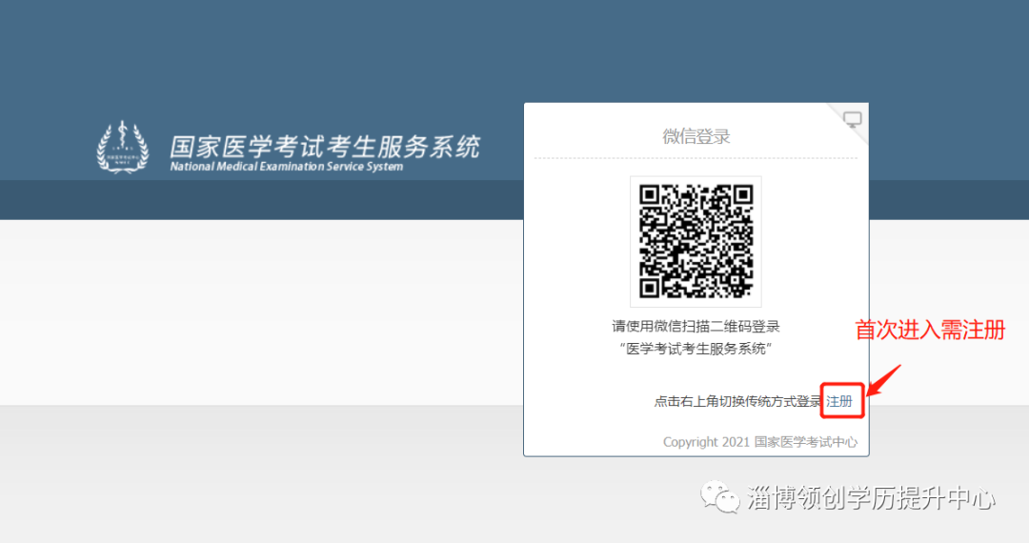Click the "医学考试考生服务系统" quoted text
1029x543 pixels.
click(696, 349)
